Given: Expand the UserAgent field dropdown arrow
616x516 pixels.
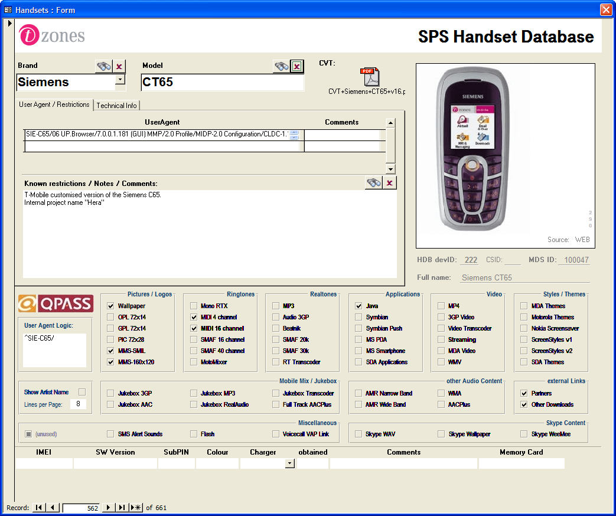Looking at the screenshot, I should coord(294,137).
